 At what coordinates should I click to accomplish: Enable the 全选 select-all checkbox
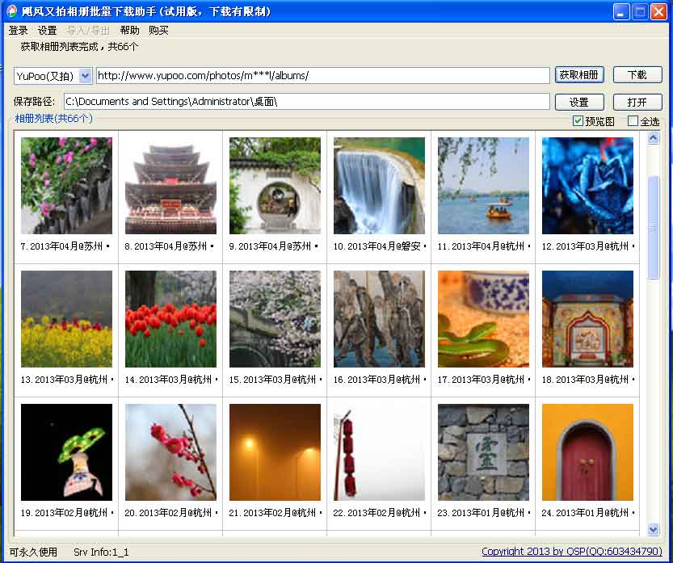(633, 121)
